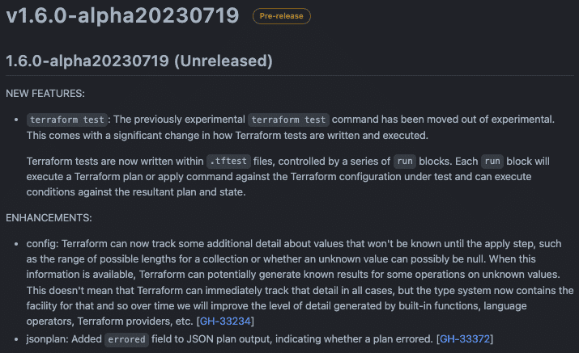Click the bullet point beside "jsonplan:"
The width and height of the screenshot is (579, 353).
click(x=16, y=338)
